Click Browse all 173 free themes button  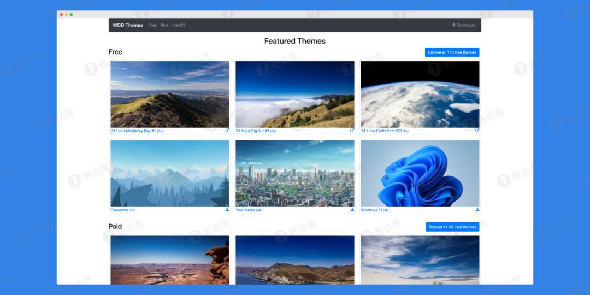[x=452, y=52]
